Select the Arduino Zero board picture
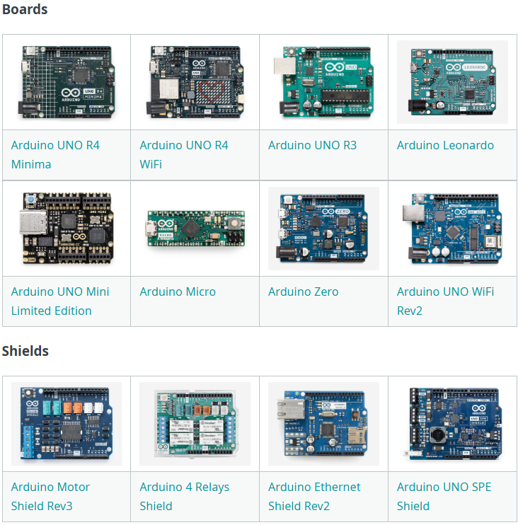Image resolution: width=518 pixels, height=525 pixels. [x=323, y=229]
